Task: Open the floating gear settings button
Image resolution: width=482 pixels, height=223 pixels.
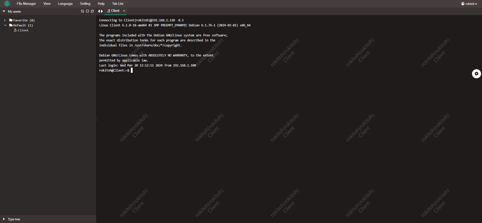Action: [x=476, y=74]
